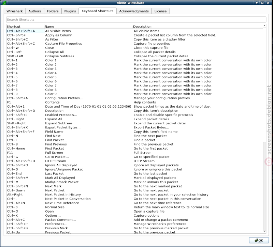The image size is (273, 247).
Task: Click the "Mark/Unmark Packet" entry
Action: point(62,182)
